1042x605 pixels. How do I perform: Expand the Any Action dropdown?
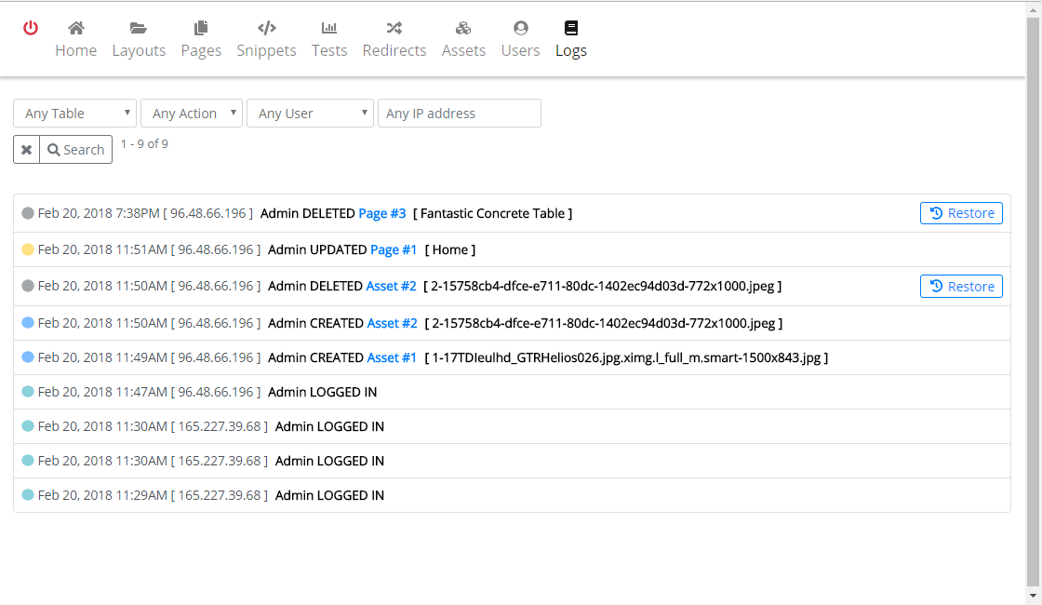tap(192, 114)
